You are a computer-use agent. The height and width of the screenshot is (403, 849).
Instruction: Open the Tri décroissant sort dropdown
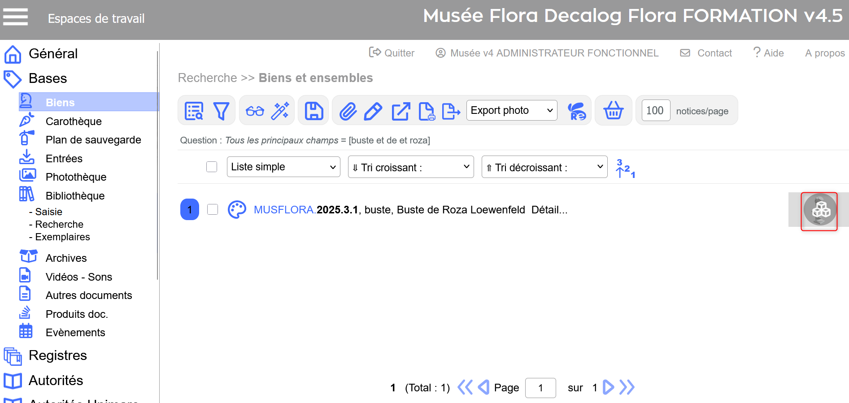click(x=544, y=167)
